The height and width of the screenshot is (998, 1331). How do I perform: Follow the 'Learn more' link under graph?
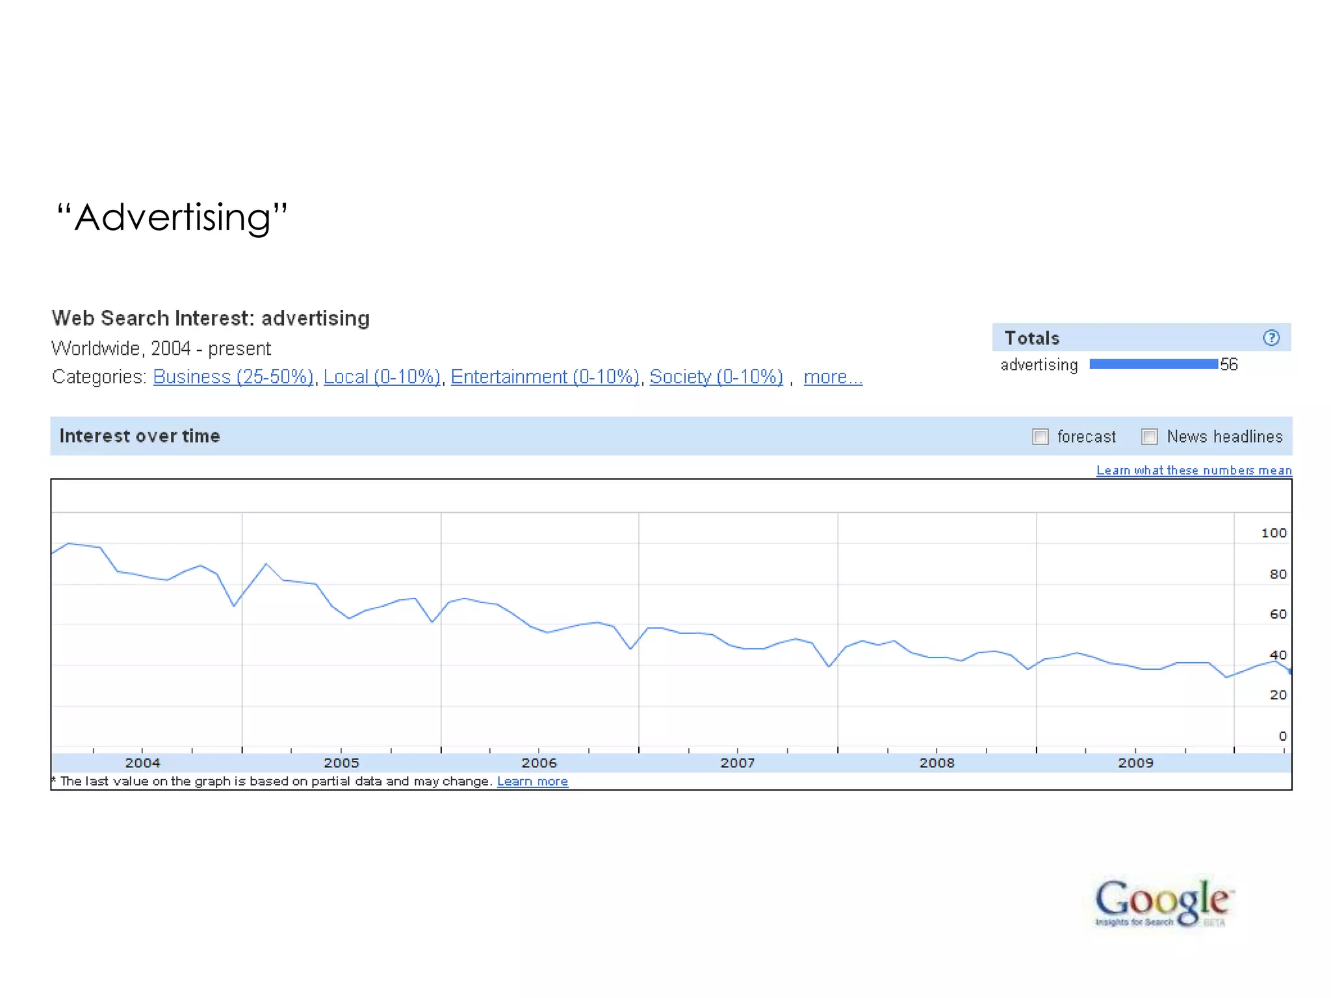[532, 782]
